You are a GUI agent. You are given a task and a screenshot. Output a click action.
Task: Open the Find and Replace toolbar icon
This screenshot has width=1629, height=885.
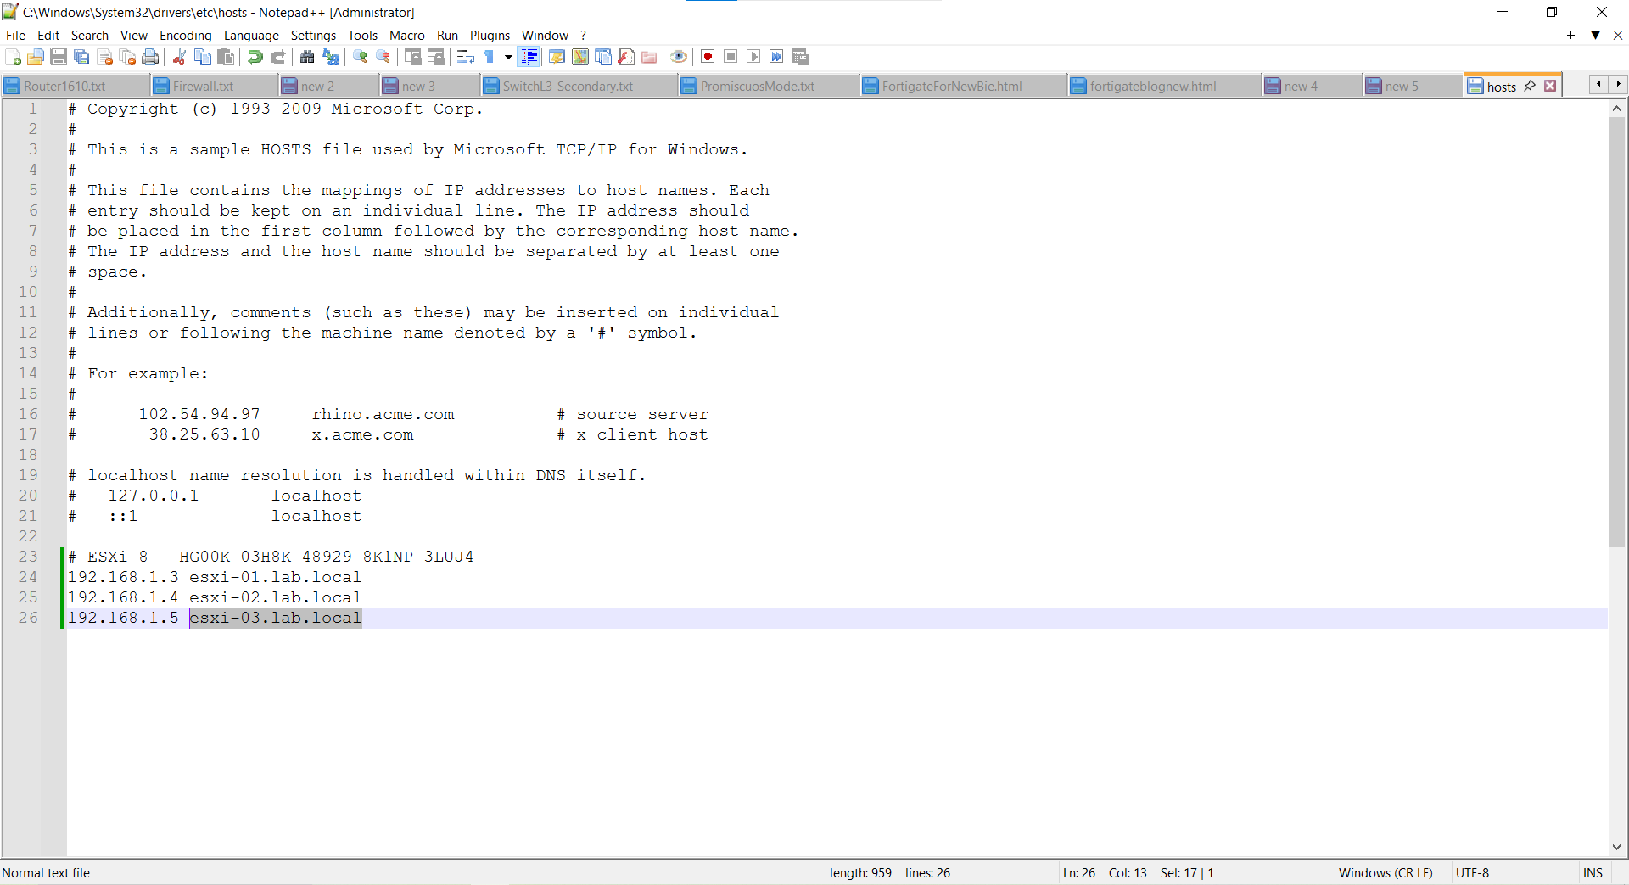tap(332, 57)
